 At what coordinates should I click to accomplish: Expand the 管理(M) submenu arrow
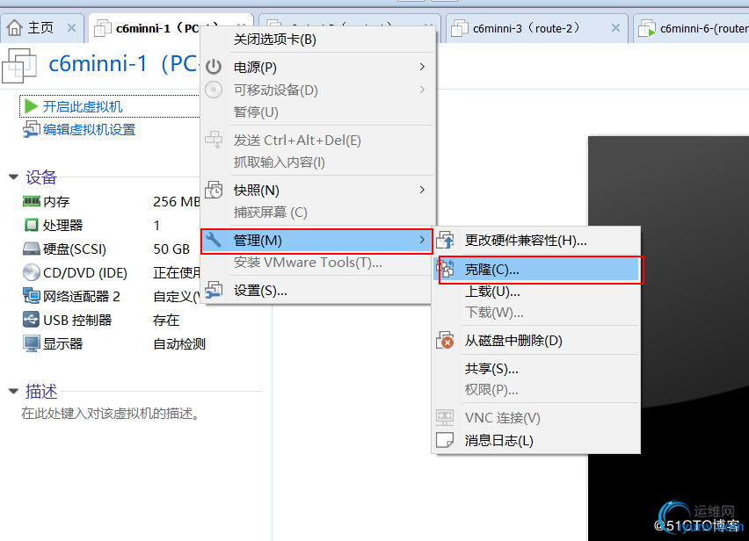(x=422, y=240)
